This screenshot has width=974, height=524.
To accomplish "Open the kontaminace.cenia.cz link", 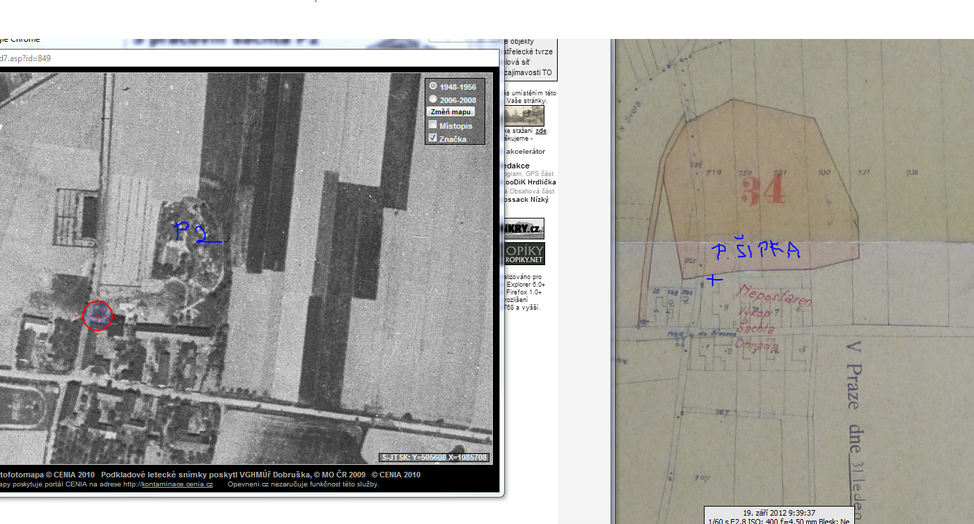I will click(x=177, y=484).
